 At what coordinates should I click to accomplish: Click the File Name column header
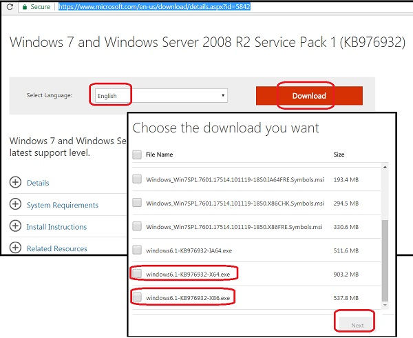click(x=160, y=155)
